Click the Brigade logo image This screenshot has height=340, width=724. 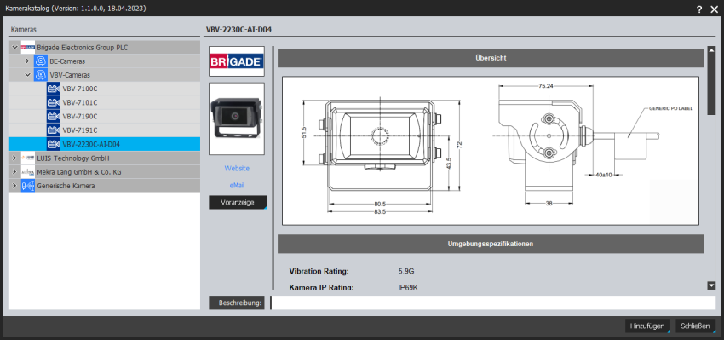click(x=237, y=61)
